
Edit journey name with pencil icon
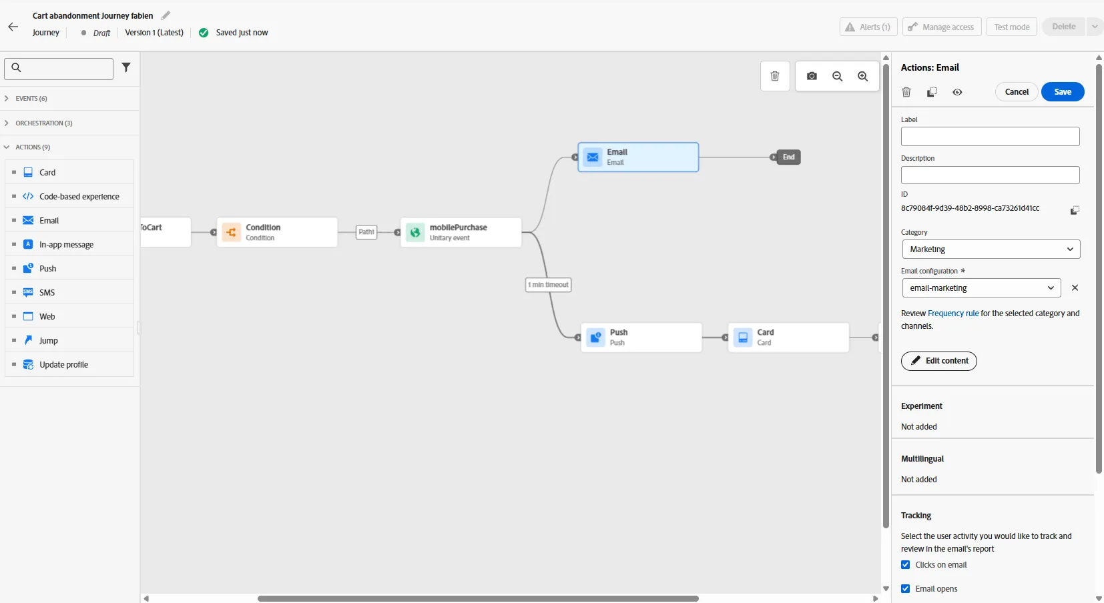pos(166,15)
